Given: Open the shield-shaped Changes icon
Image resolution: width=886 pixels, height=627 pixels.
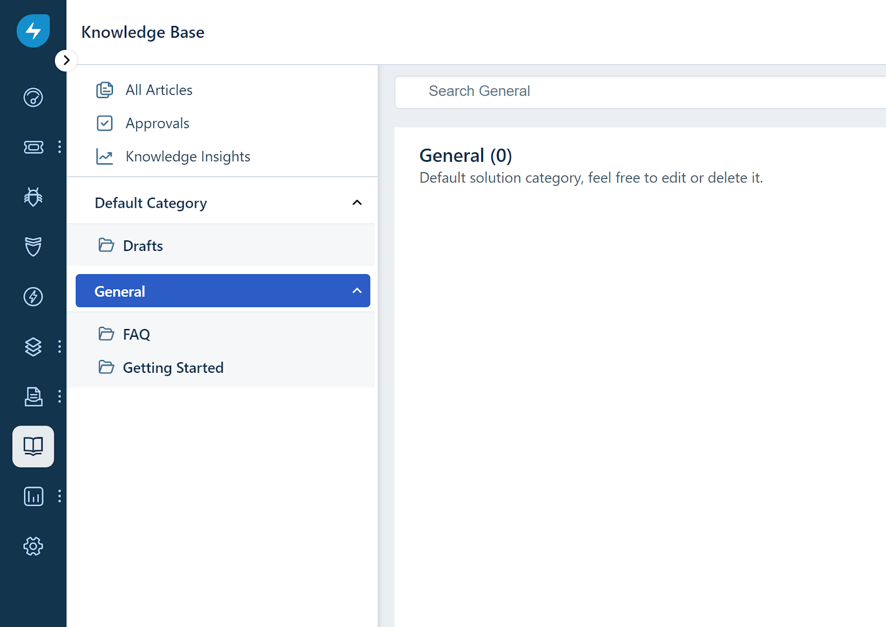Looking at the screenshot, I should 33,246.
